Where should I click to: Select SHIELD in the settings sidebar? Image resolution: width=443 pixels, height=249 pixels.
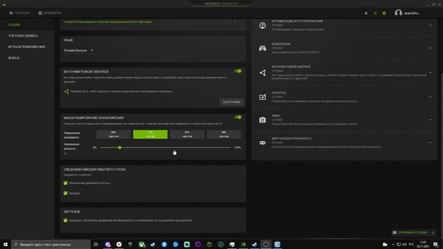pos(14,58)
